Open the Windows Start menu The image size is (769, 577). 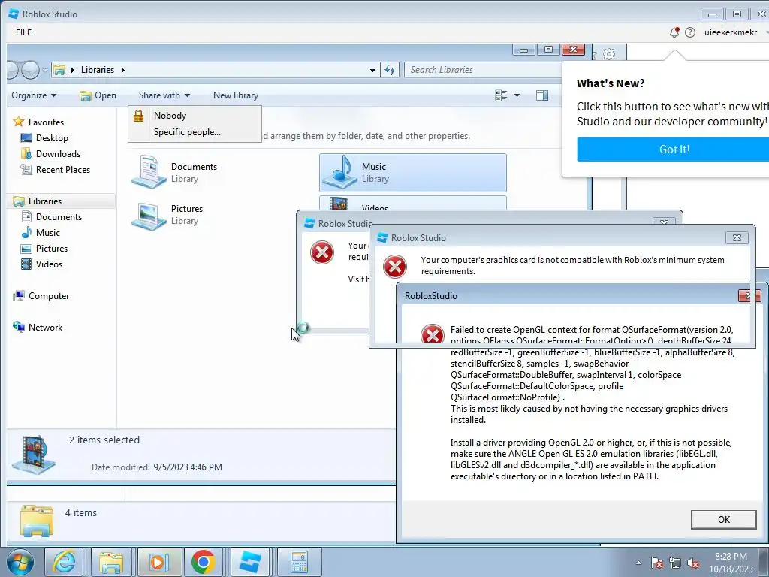click(x=19, y=562)
